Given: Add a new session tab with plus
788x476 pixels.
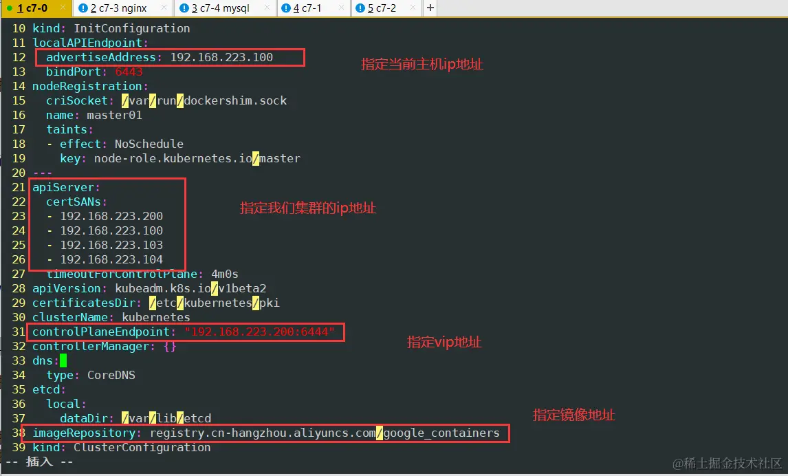Looking at the screenshot, I should click(x=430, y=8).
